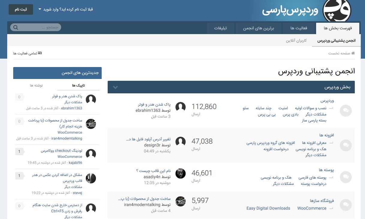
Task: Click sidebar avatar next to مشکل در اضافه کردن عکس
Action: pyautogui.click(x=91, y=178)
